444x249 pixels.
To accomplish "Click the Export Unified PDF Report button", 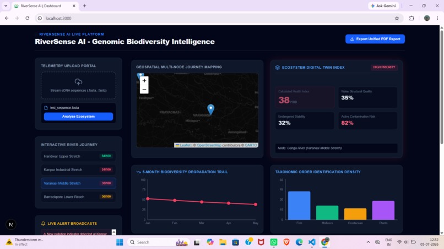I will pos(375,39).
